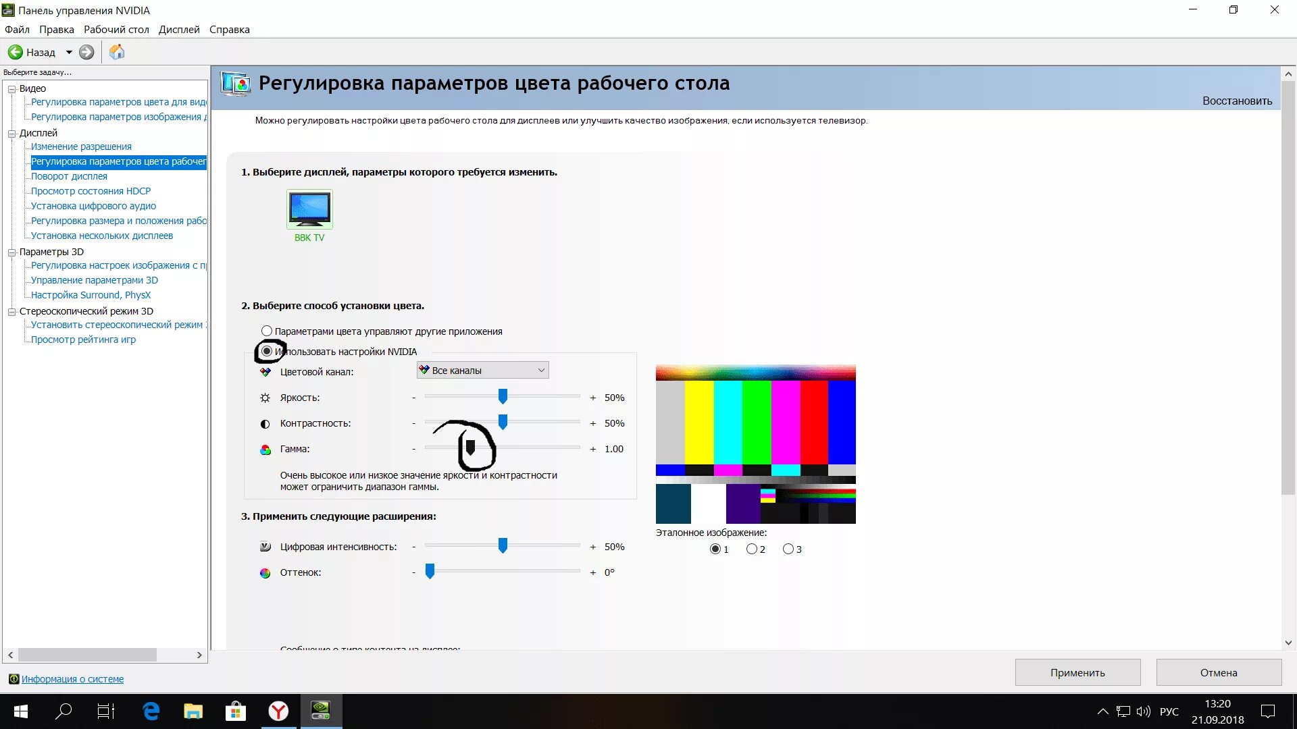The image size is (1297, 729).
Task: Open 'Настройка Surround, PhysX' task
Action: pos(91,295)
